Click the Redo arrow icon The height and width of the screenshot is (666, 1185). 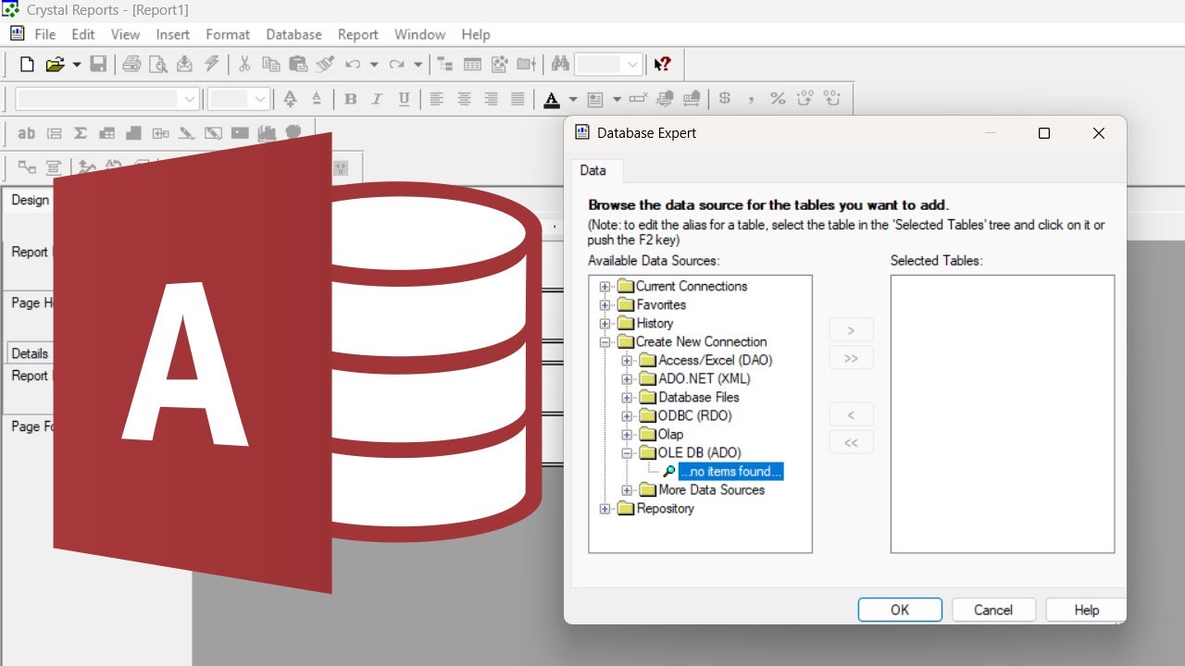397,64
